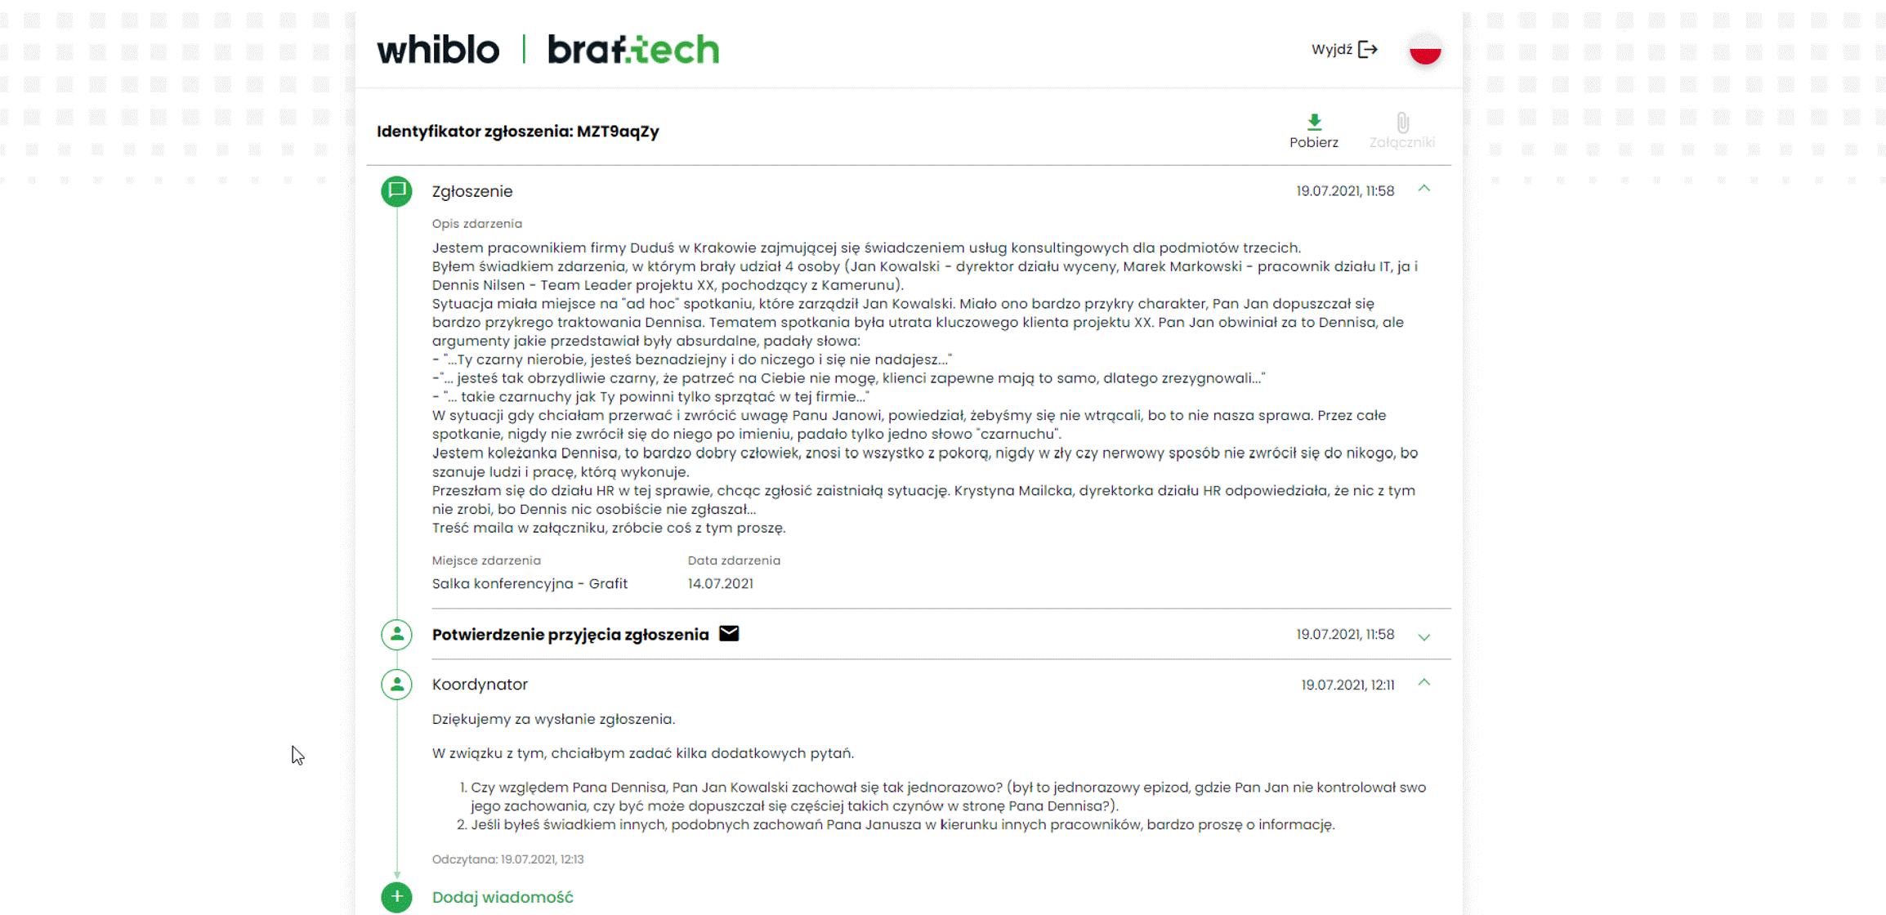Click the envelope icon beside Potwierdzenie przyjęcia zgłoszenia
Viewport: 1886px width, 915px height.
729,634
